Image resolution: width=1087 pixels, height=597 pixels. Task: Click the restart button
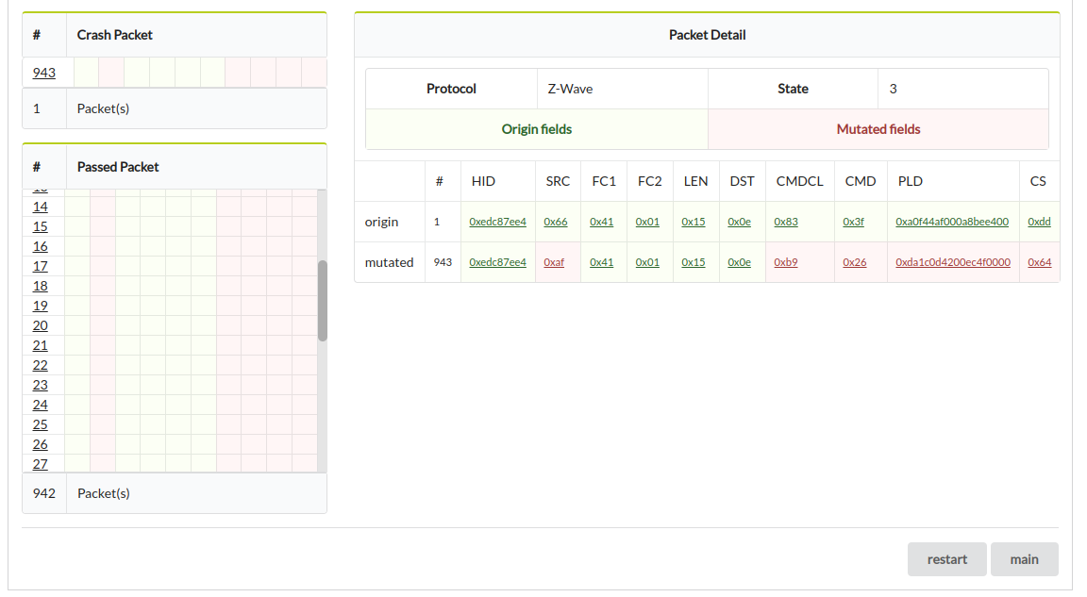point(946,559)
